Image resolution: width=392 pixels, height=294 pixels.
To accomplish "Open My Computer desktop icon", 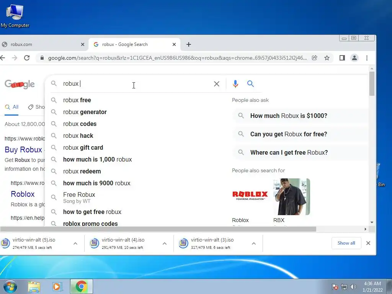I will coord(15,15).
